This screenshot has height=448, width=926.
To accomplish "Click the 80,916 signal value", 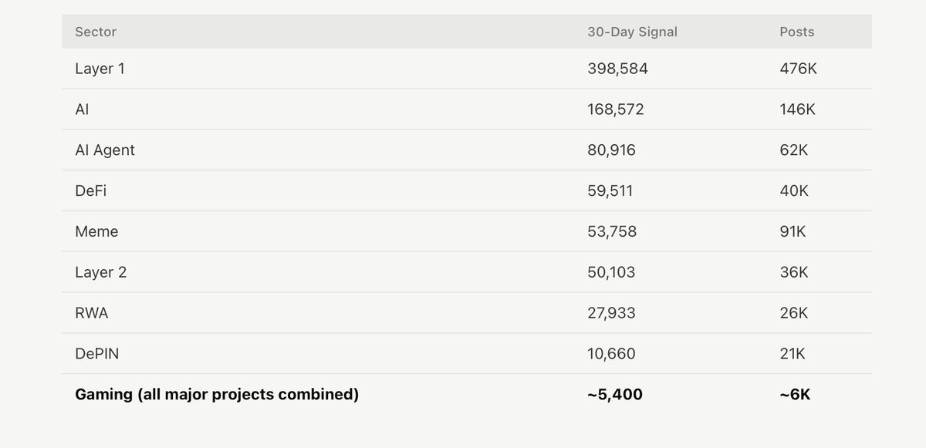I will [611, 150].
